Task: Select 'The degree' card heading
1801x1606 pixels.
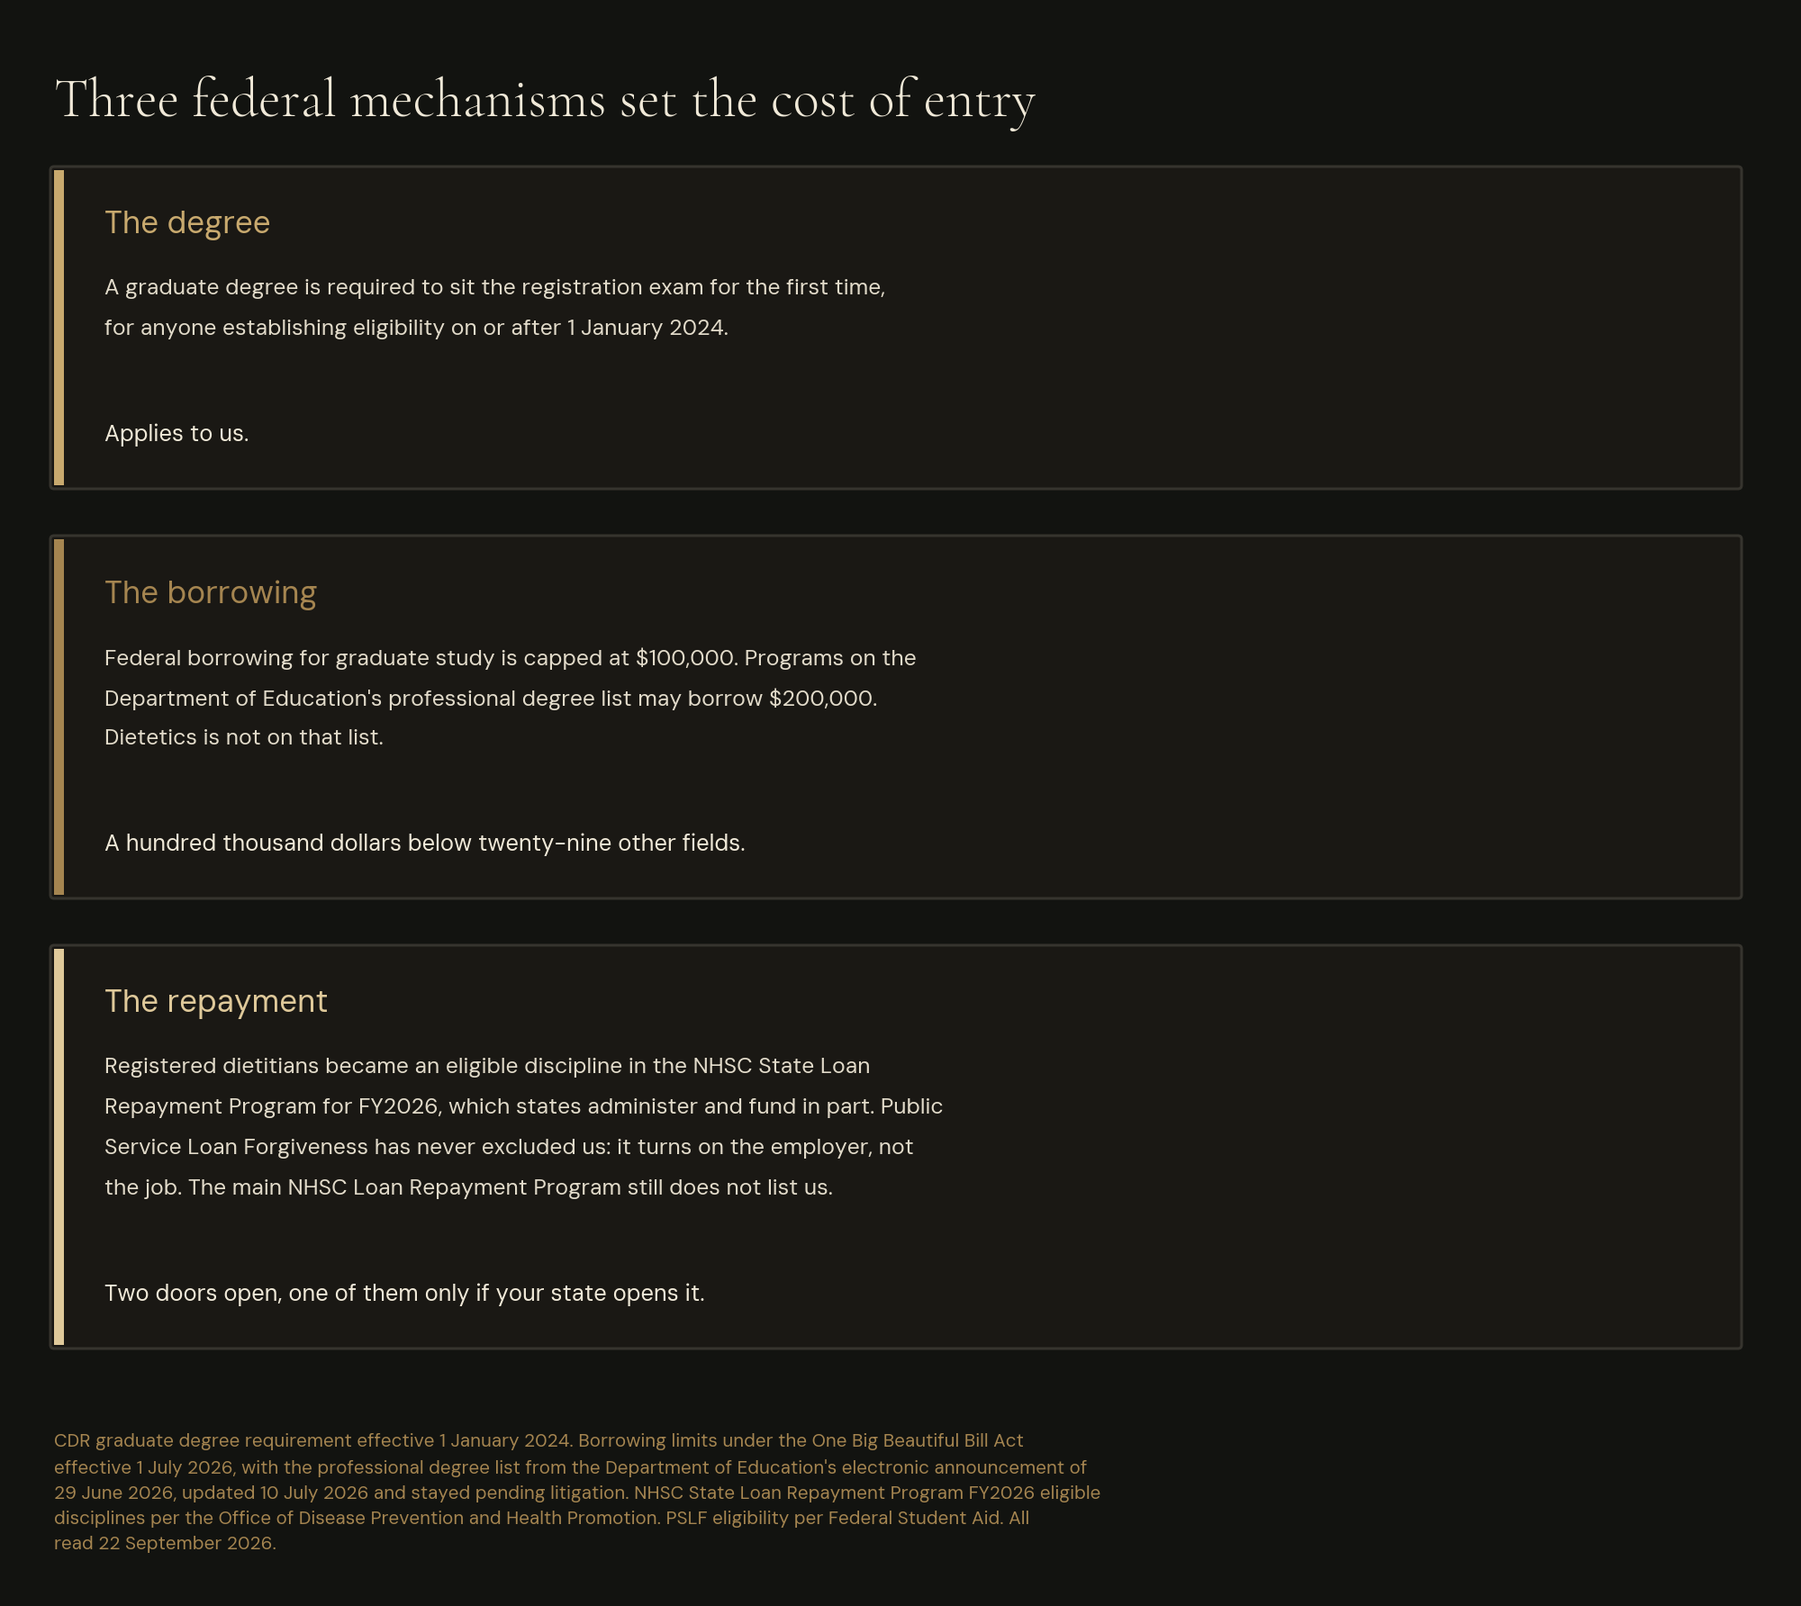Action: click(187, 222)
